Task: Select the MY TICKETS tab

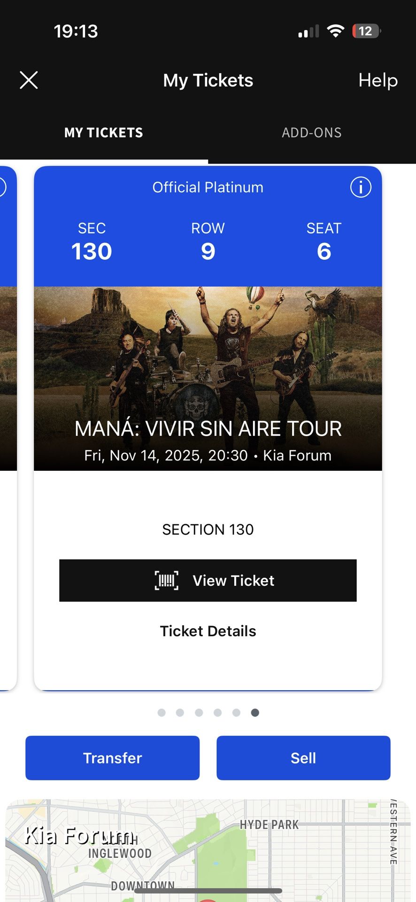Action: [x=103, y=132]
